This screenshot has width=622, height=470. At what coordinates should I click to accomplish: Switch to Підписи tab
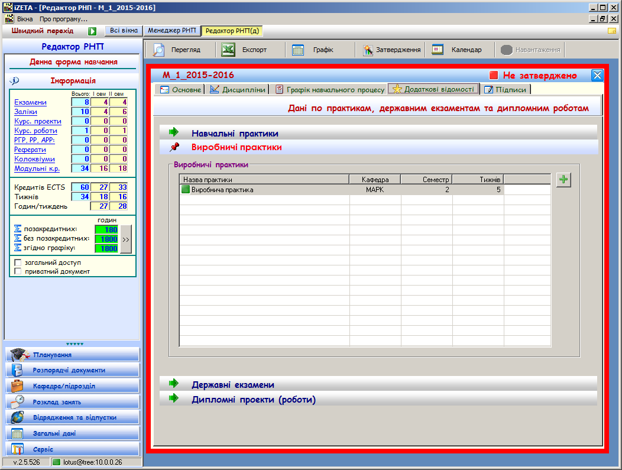[x=505, y=90]
